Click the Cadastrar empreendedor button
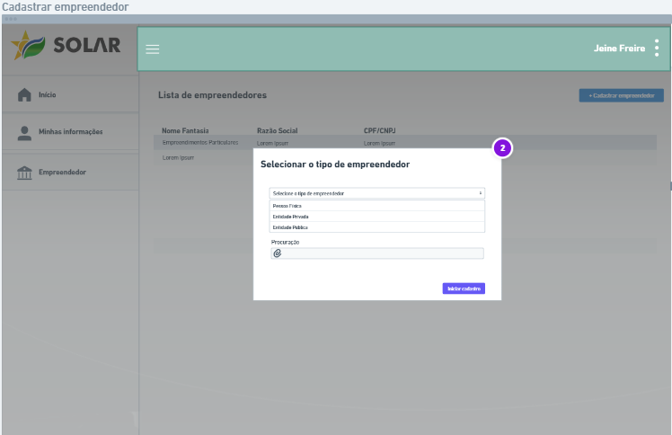This screenshot has height=435, width=672. (622, 95)
